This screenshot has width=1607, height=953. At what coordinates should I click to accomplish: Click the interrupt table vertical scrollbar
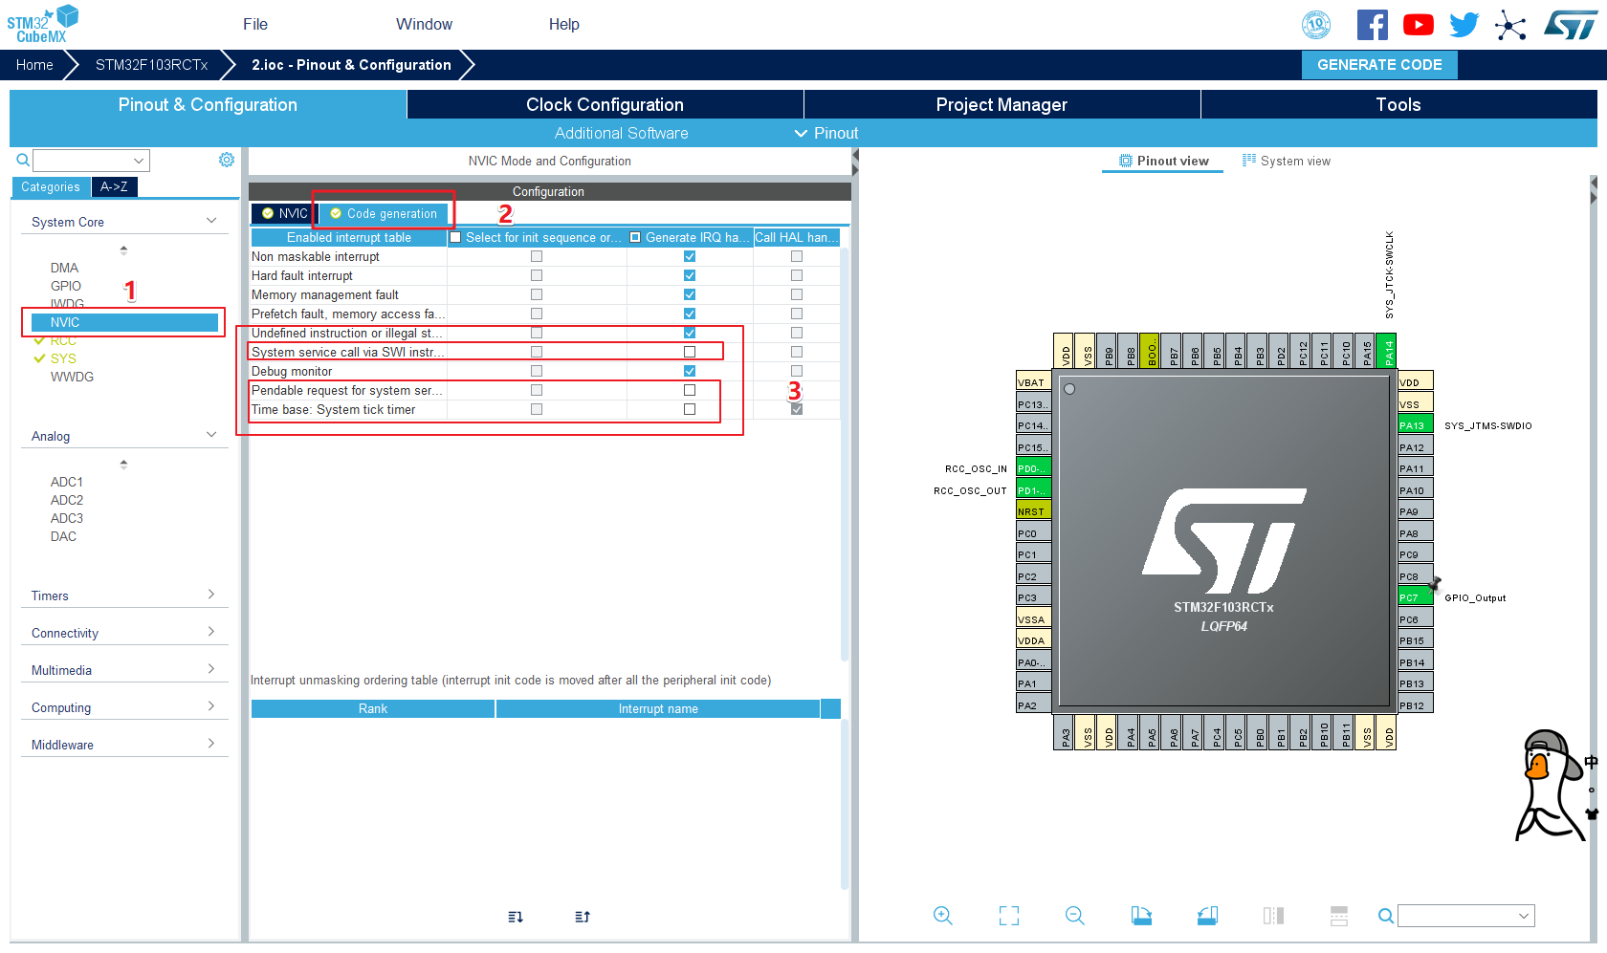[x=845, y=454]
